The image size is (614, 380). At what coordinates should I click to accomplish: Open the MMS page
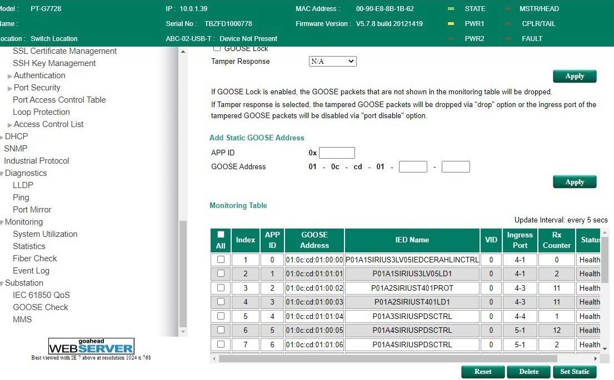pyautogui.click(x=22, y=320)
